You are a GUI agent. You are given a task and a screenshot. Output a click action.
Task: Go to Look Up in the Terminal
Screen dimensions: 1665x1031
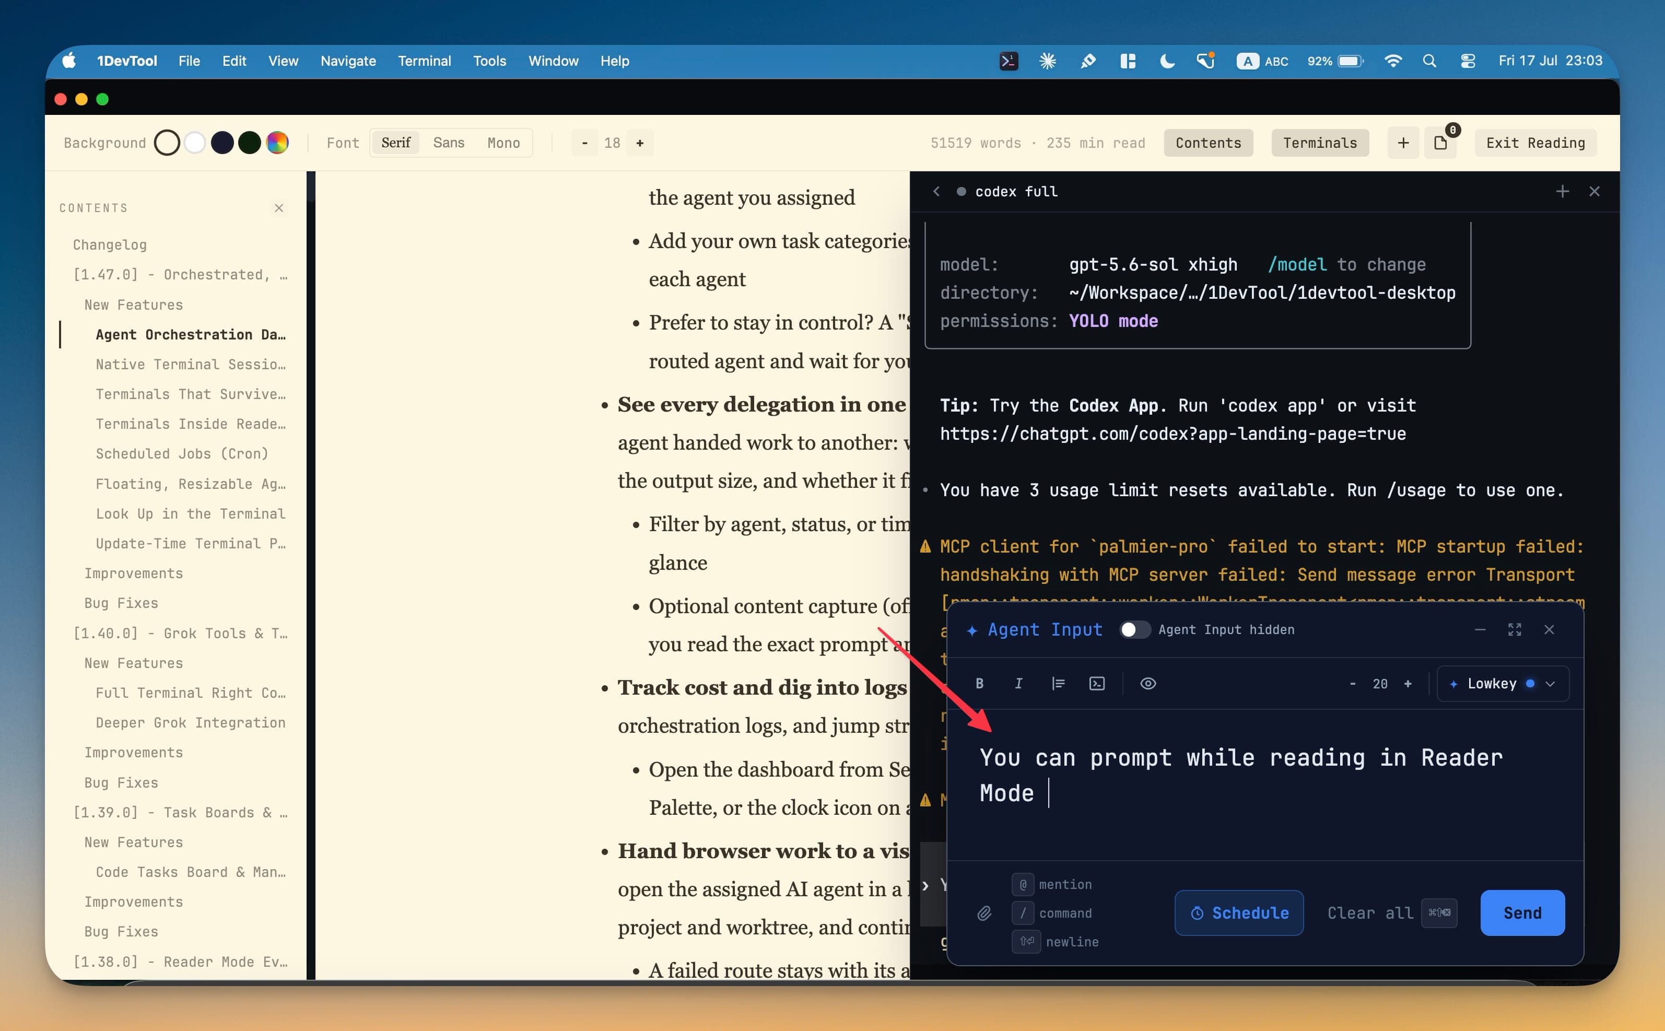190,513
